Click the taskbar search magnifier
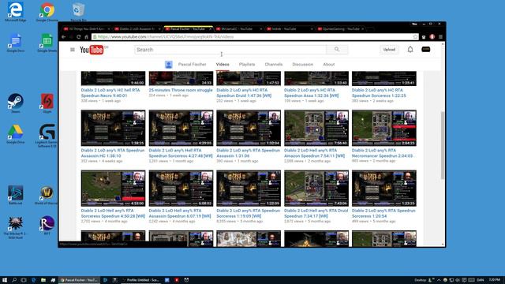Viewport: 505px width, 284px height. click(x=14, y=280)
